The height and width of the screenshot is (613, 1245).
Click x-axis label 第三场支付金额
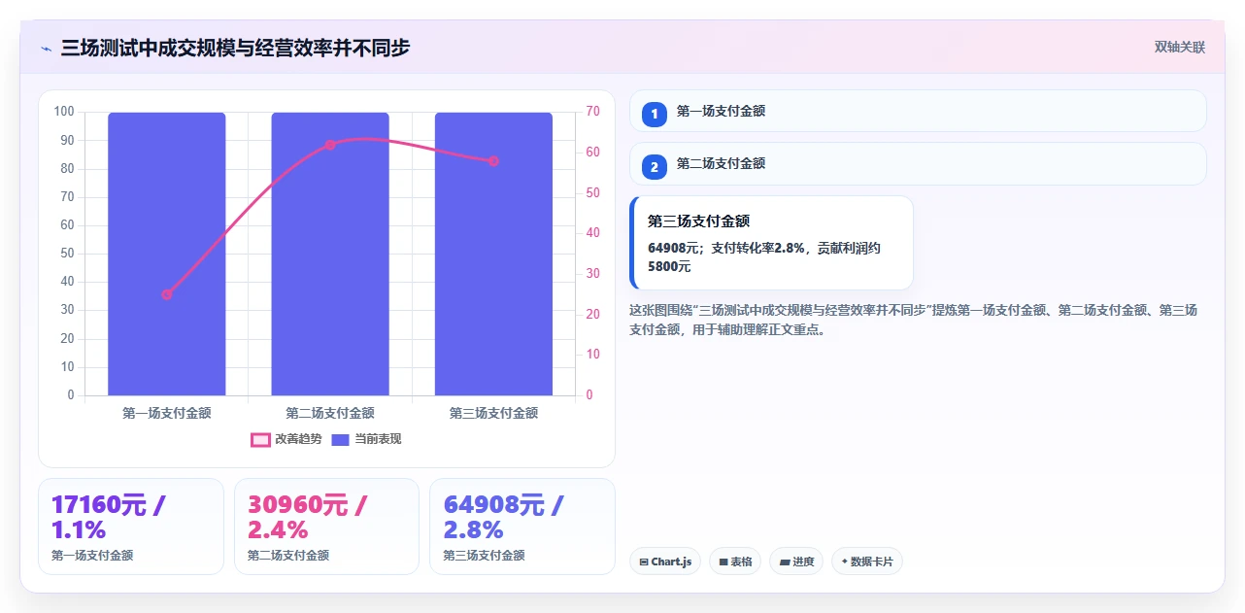493,413
